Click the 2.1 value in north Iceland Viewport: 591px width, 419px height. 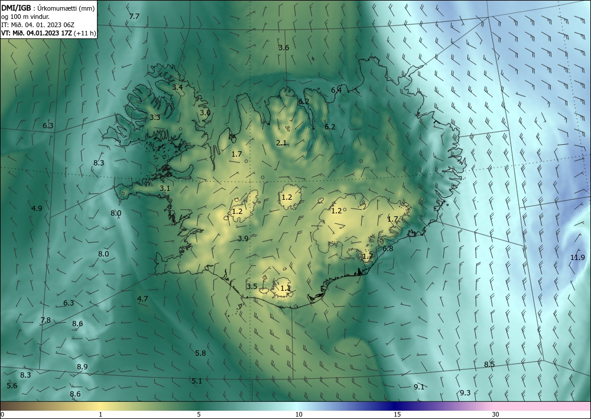(x=281, y=143)
